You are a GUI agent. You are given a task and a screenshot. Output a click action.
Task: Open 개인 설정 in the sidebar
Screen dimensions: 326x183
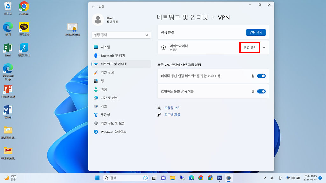[x=121, y=72]
